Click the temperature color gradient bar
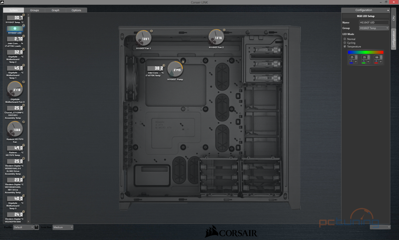399x240 pixels. [366, 52]
